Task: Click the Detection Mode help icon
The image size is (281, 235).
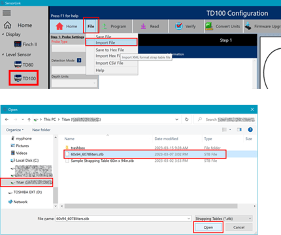Action: pyautogui.click(x=79, y=60)
